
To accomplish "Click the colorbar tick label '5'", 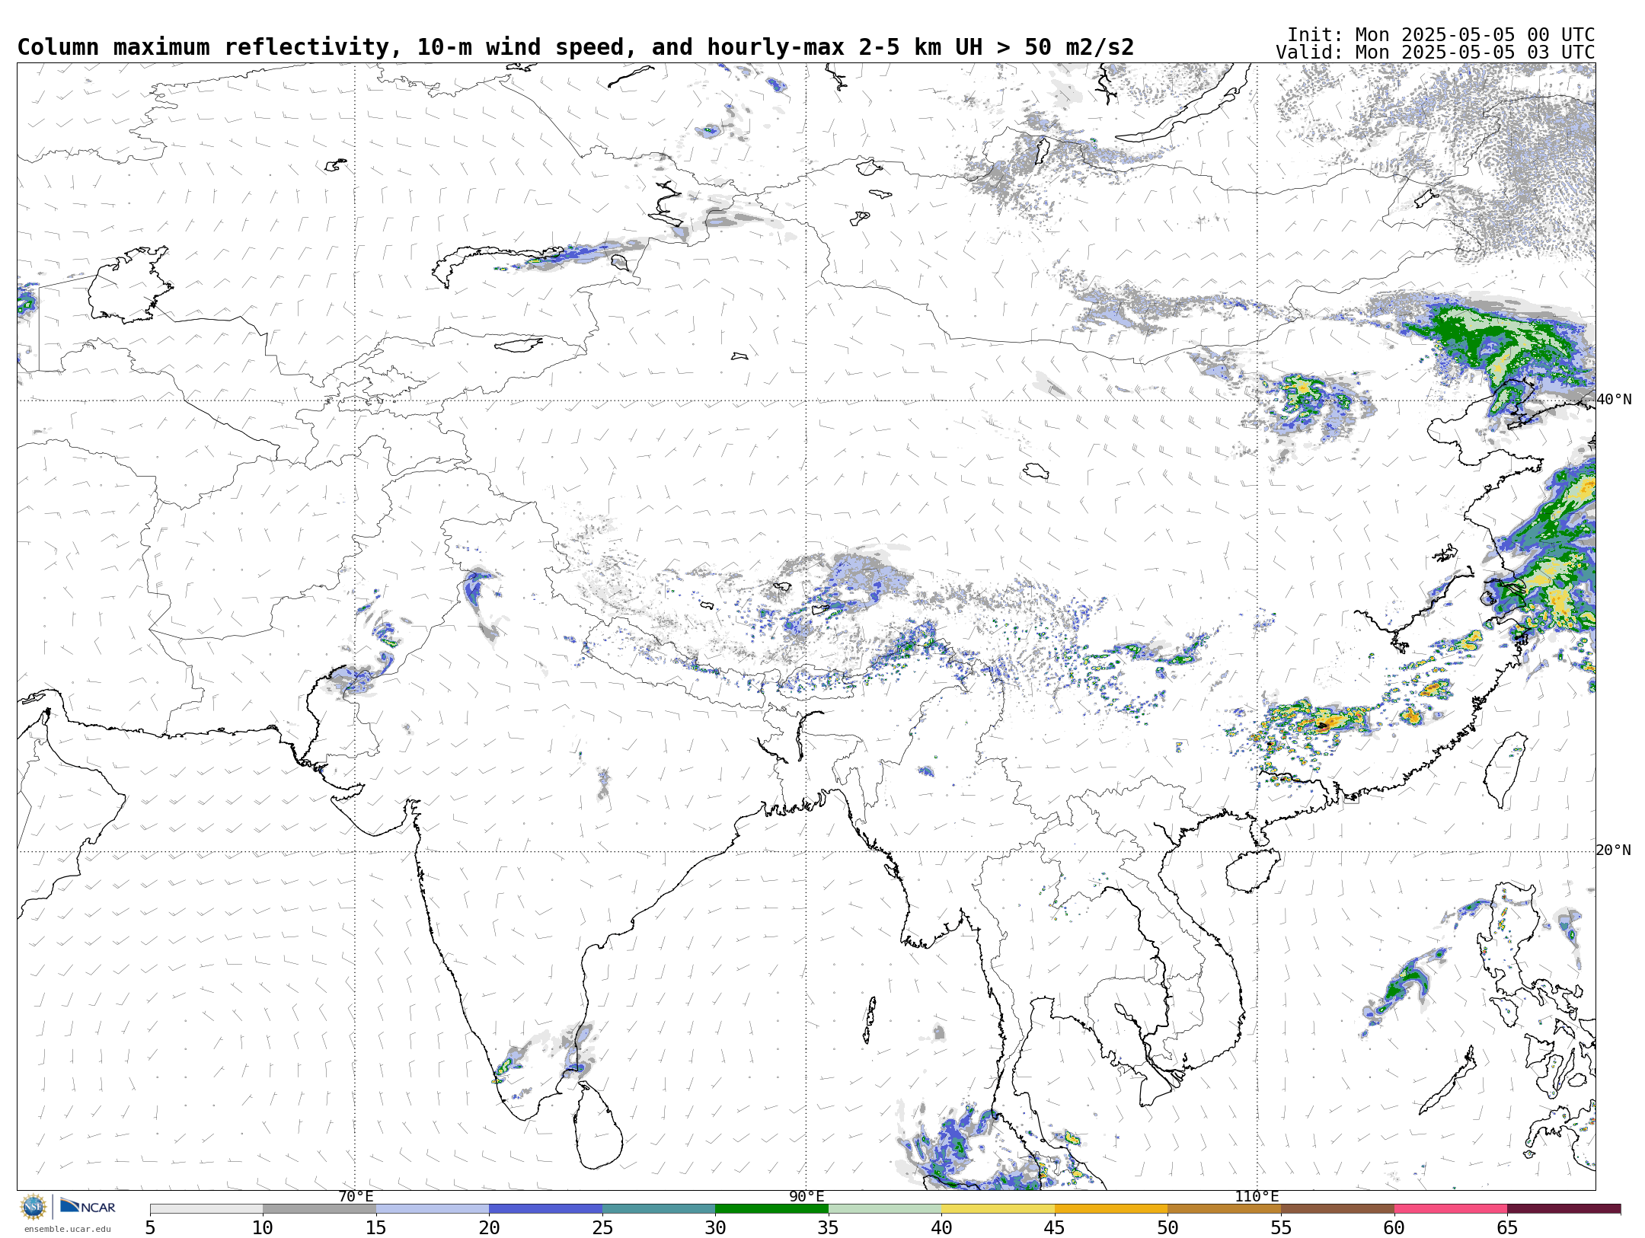I will click(150, 1228).
